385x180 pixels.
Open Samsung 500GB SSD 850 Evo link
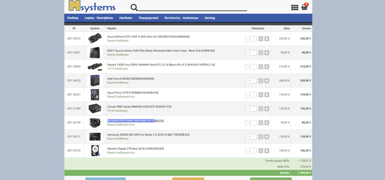tap(148, 135)
